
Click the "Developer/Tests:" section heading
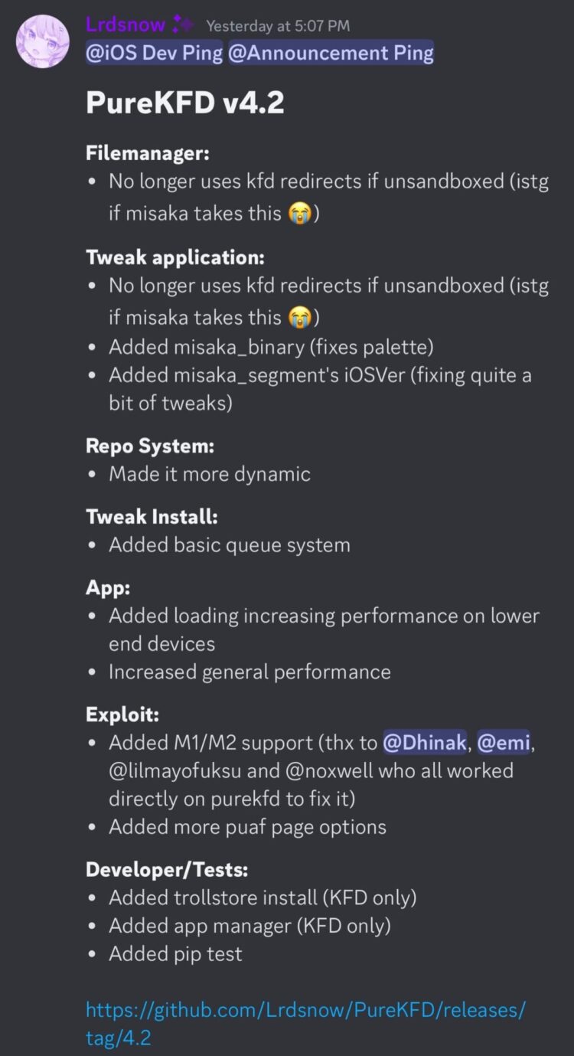pyautogui.click(x=167, y=869)
